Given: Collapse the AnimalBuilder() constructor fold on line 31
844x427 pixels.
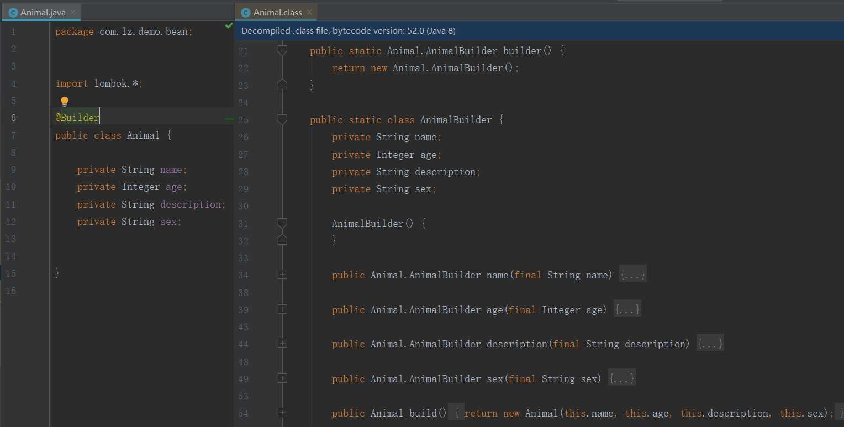Looking at the screenshot, I should pos(282,224).
